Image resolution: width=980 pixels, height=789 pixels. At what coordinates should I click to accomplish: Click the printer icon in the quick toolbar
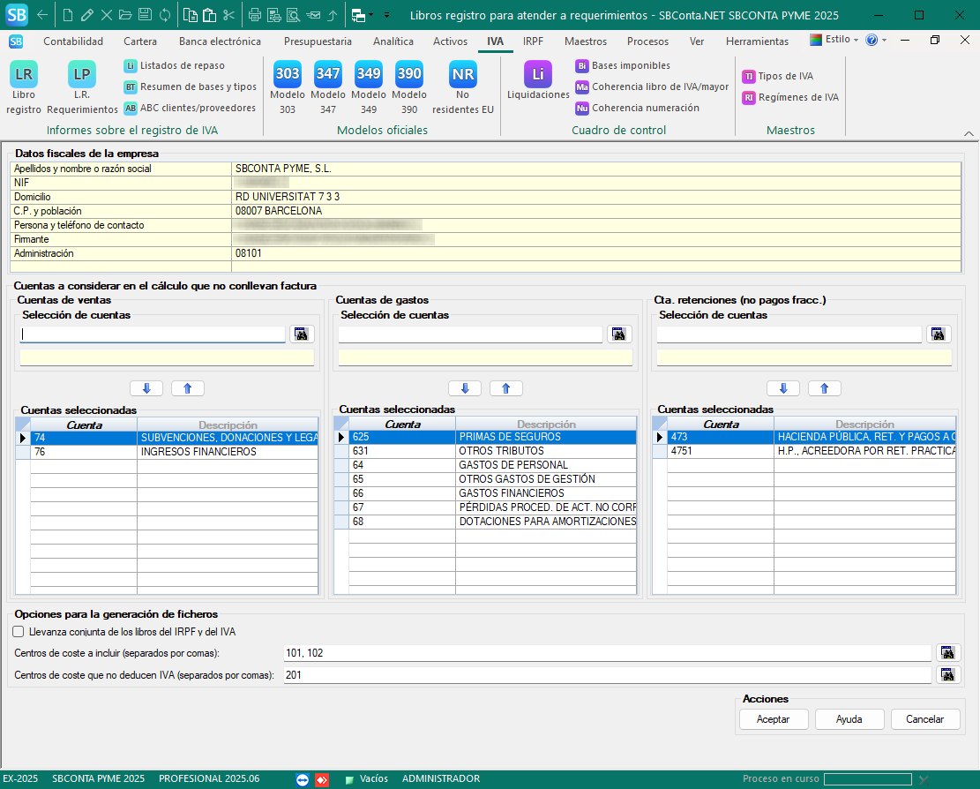[x=255, y=15]
